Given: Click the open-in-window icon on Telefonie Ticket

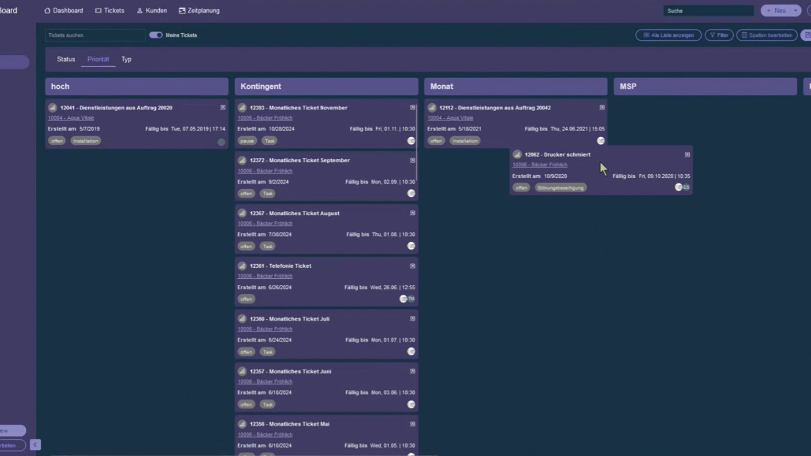Looking at the screenshot, I should [412, 266].
